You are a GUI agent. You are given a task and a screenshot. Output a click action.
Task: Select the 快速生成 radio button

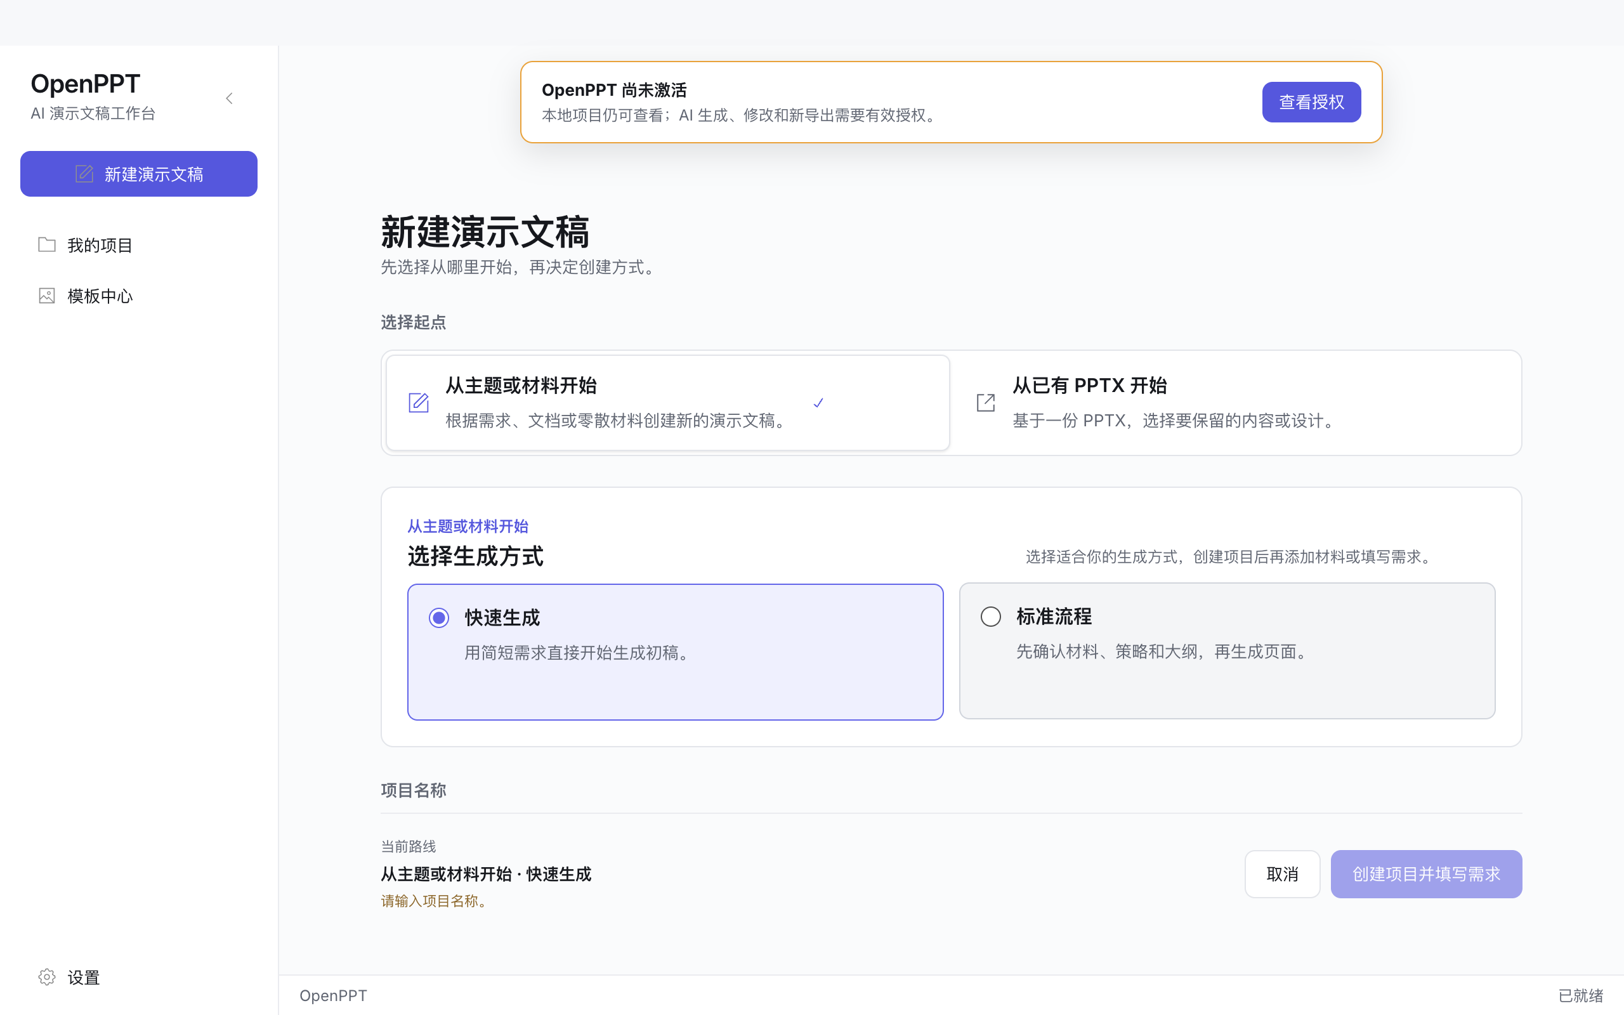click(439, 618)
